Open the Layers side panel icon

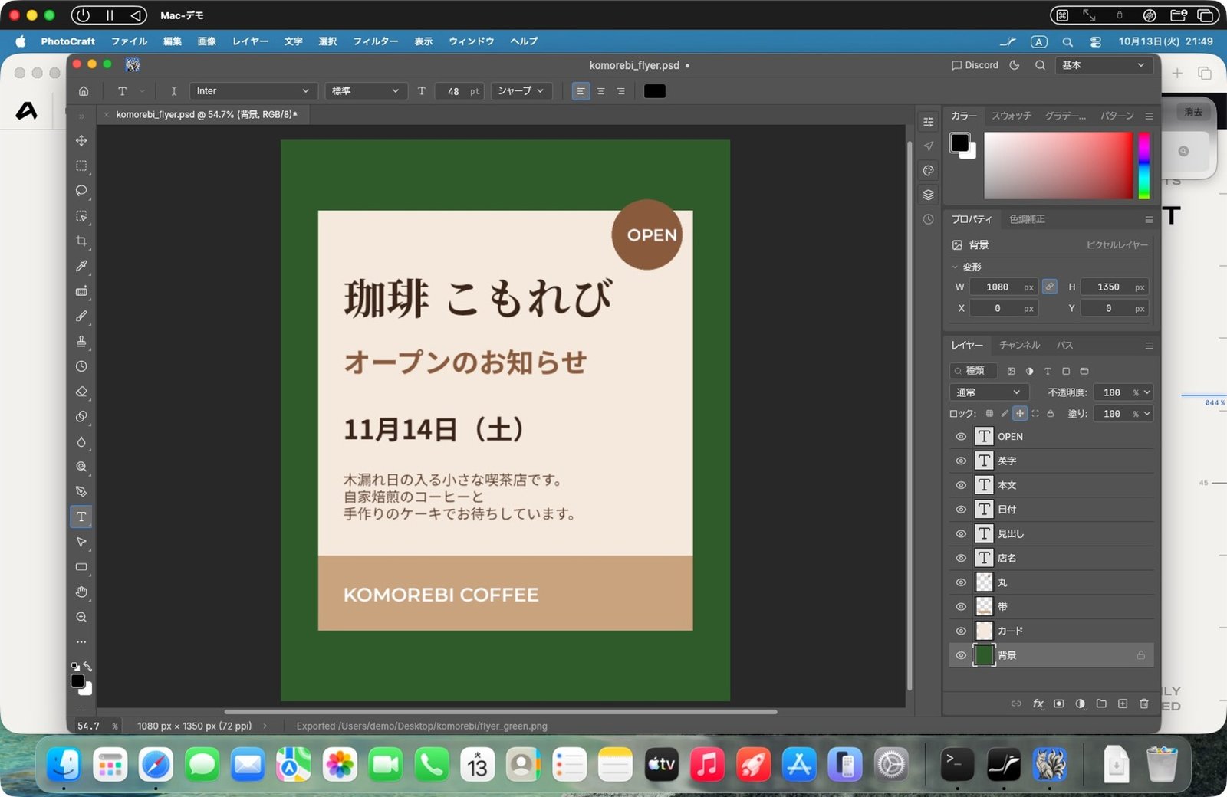929,195
